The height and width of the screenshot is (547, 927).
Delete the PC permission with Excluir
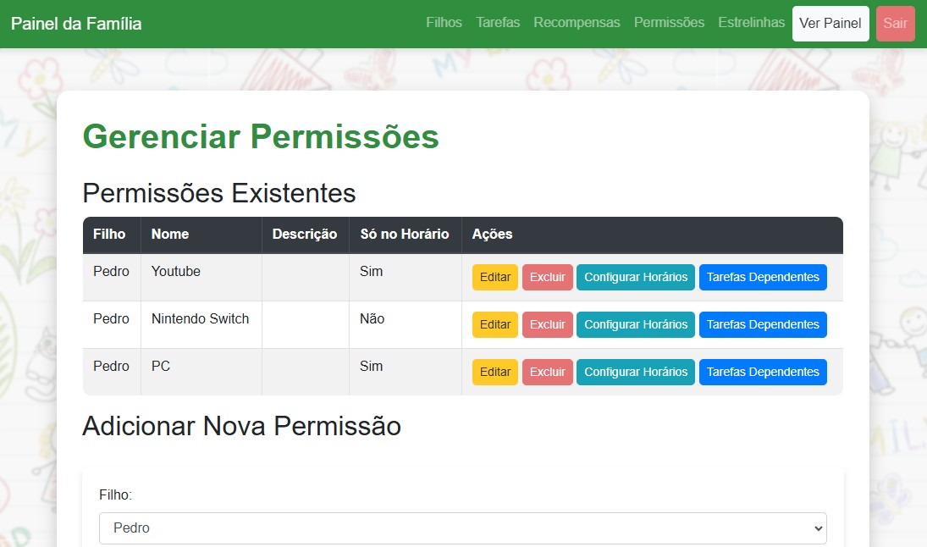(548, 372)
